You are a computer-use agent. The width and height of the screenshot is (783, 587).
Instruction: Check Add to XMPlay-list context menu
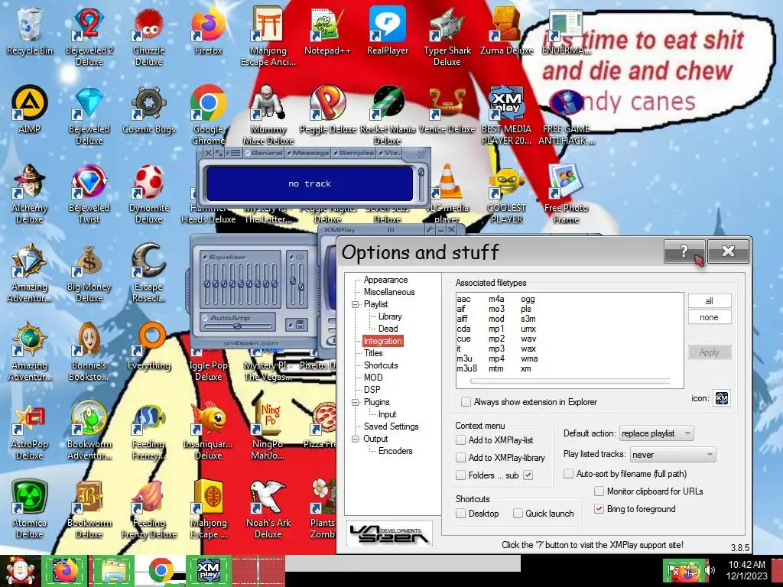(x=460, y=440)
